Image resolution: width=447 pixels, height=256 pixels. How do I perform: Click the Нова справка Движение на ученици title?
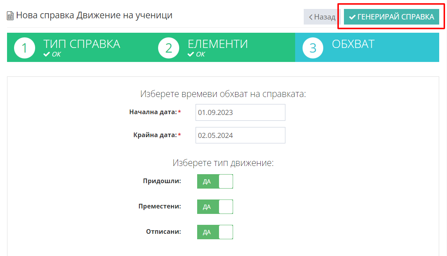pos(94,16)
